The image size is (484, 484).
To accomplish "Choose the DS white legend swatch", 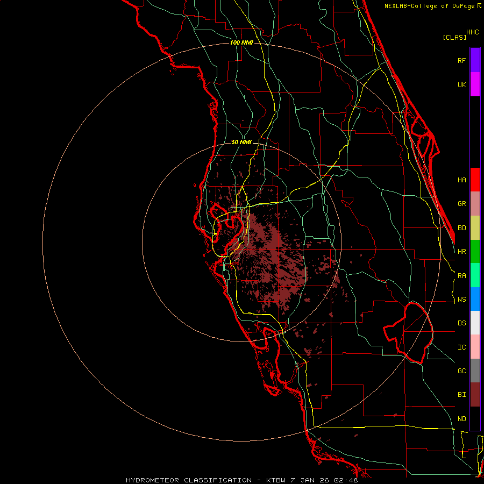I will pos(475,323).
